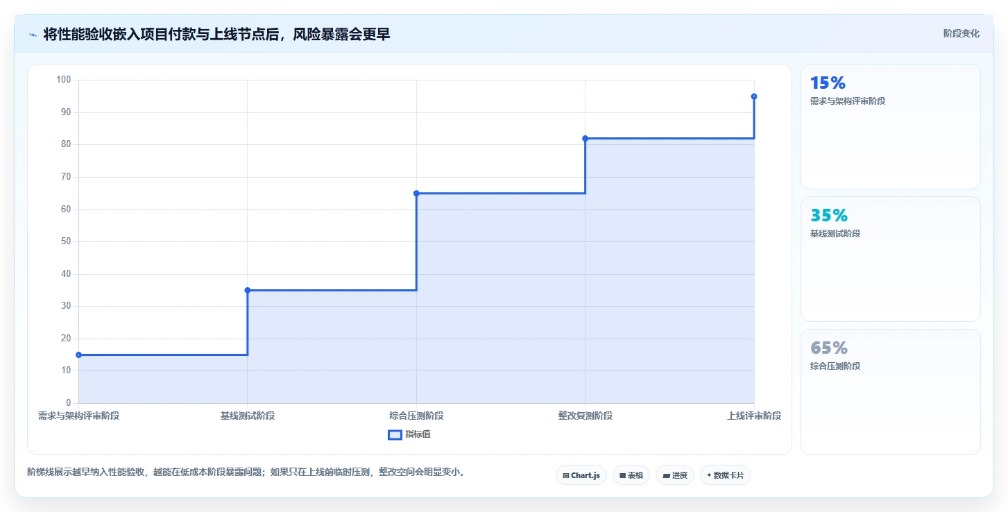Open the 65% 综合压测阶段 card
Image resolution: width=1008 pixels, height=512 pixels.
(x=891, y=392)
